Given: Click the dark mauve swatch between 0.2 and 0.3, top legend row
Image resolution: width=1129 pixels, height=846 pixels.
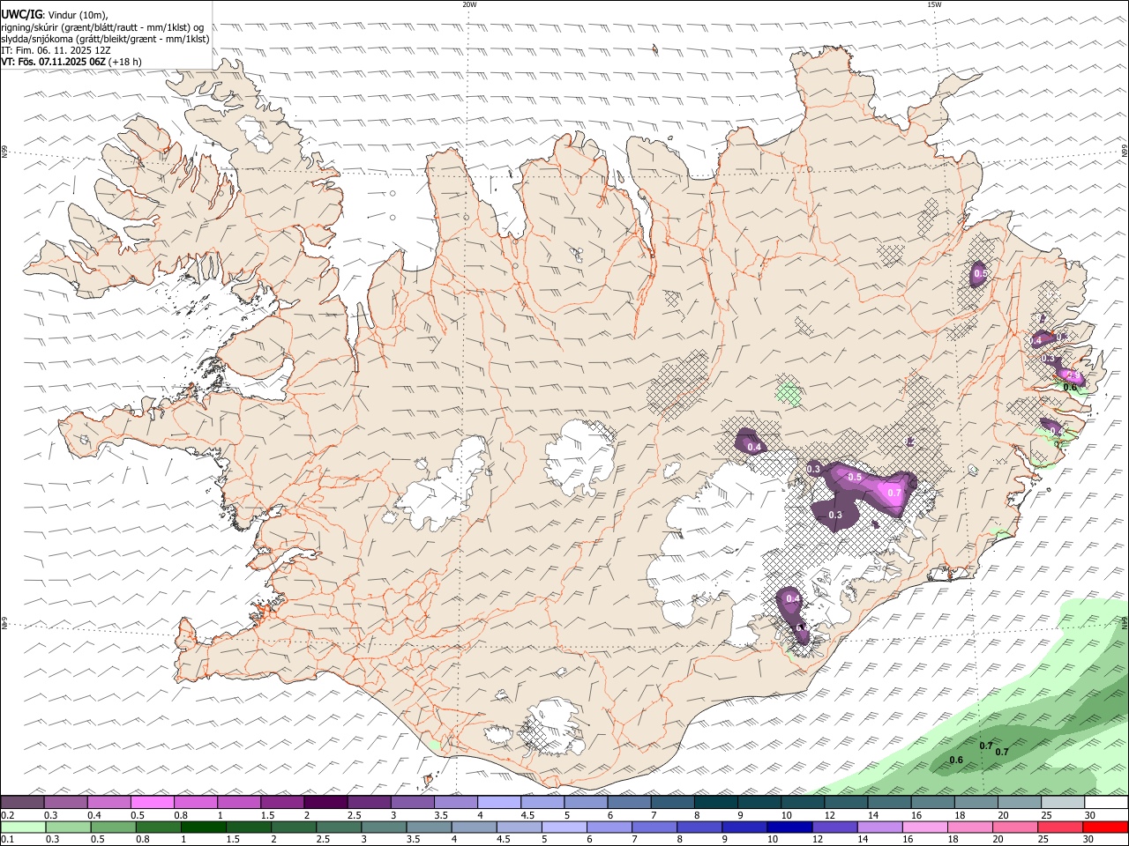Looking at the screenshot, I should click(23, 803).
